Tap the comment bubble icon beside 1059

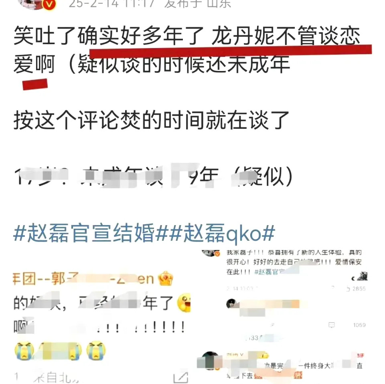[x=332, y=325]
